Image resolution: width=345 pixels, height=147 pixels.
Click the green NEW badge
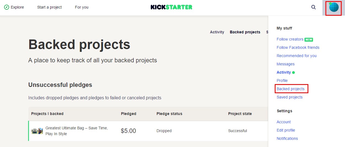[309, 39]
